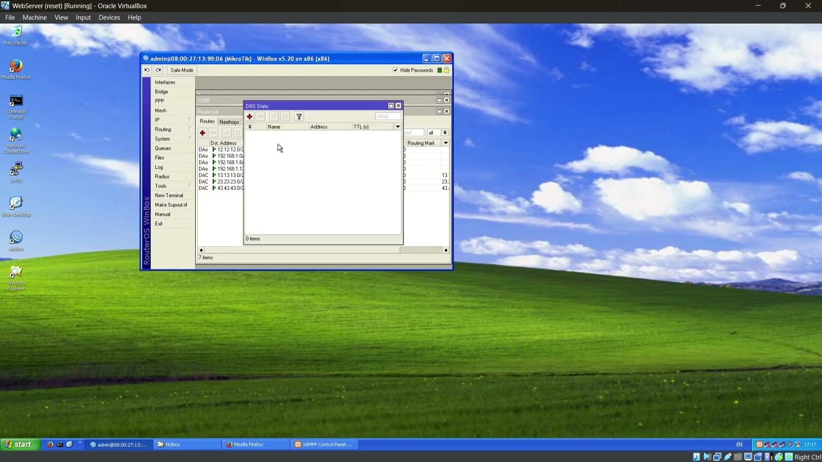Add a new route in Route List

pos(202,133)
